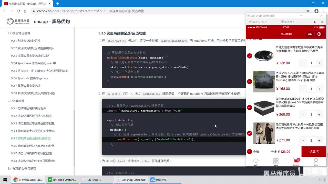The image size is (328, 184).
Task: Click the 结算(6) checkout button
Action: click(x=314, y=152)
